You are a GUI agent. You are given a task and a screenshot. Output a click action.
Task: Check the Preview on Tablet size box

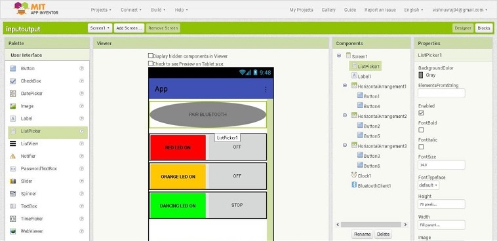pos(151,64)
